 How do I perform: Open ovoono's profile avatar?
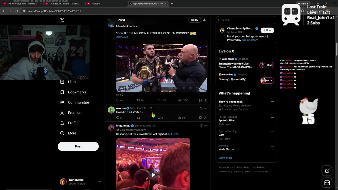(x=111, y=110)
